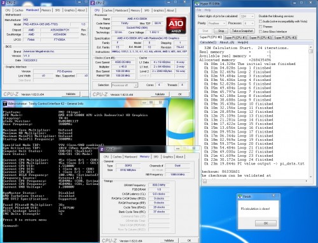Screen dimensions: 318x243
Task: Open the Priority dropdown set to Realtime
Action: point(216,23)
